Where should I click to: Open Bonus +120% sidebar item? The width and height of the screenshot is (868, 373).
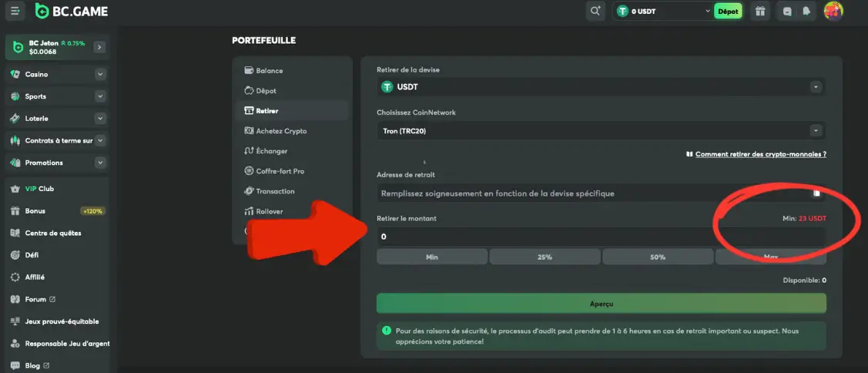(x=58, y=211)
